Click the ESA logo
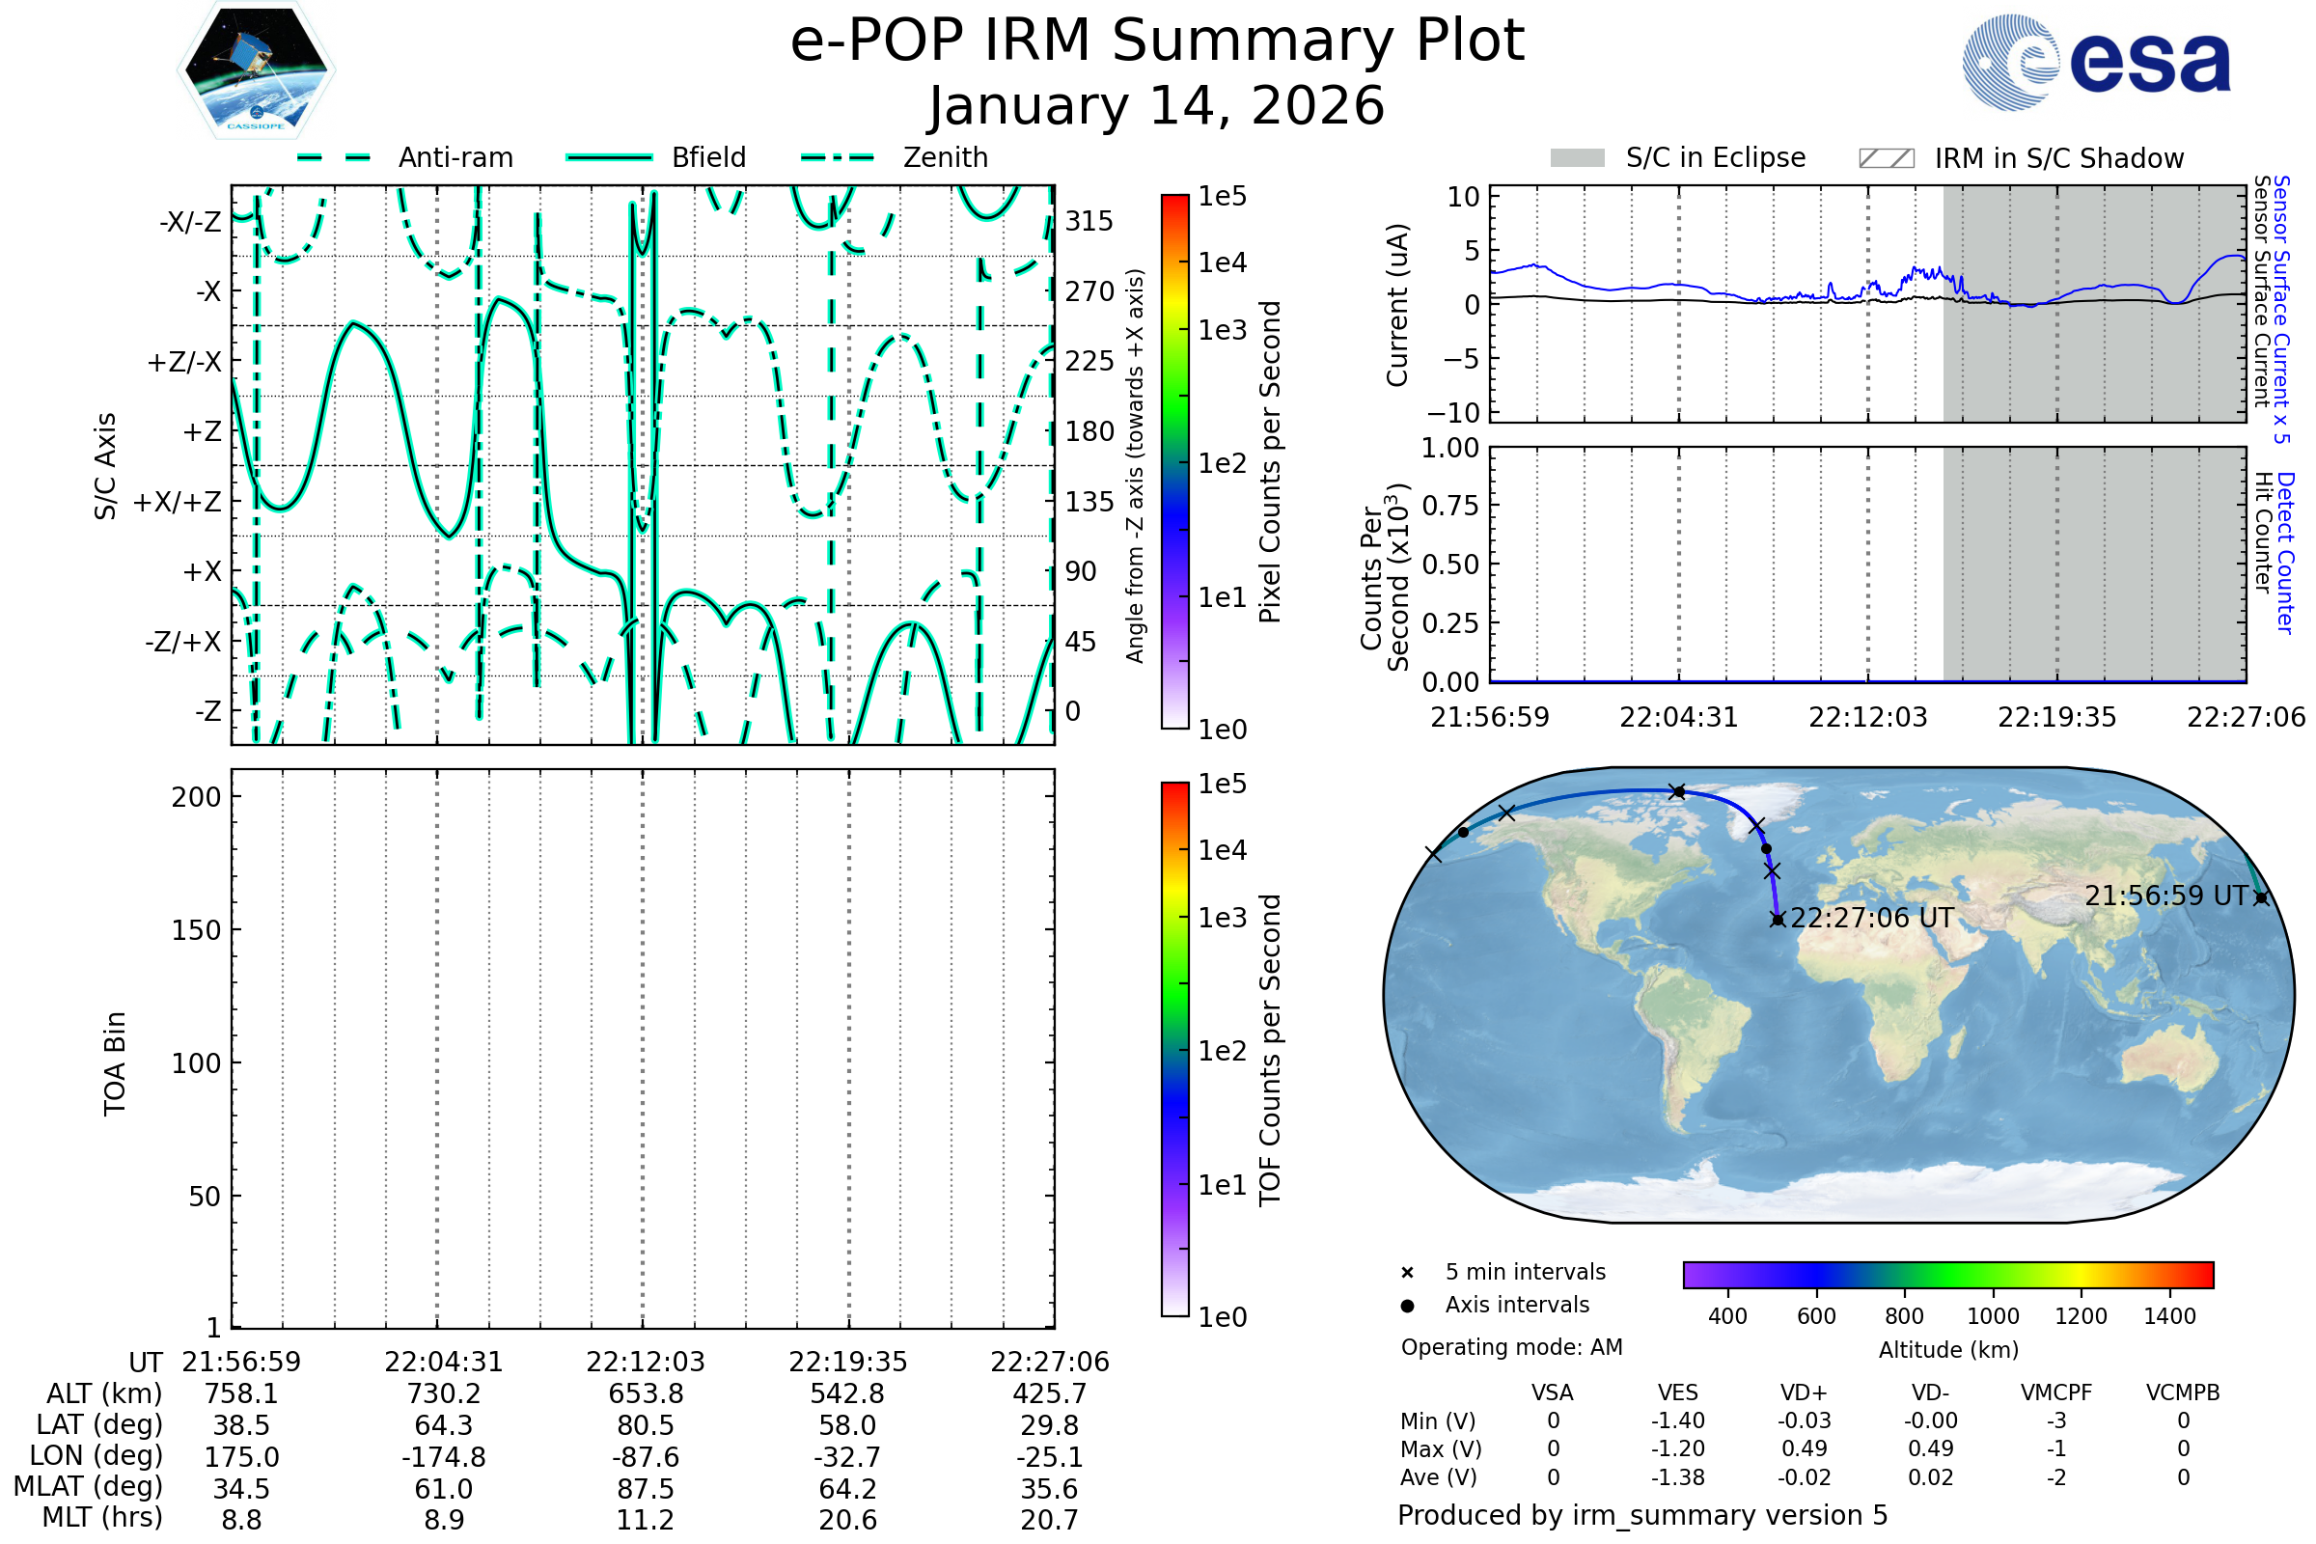 click(2097, 63)
